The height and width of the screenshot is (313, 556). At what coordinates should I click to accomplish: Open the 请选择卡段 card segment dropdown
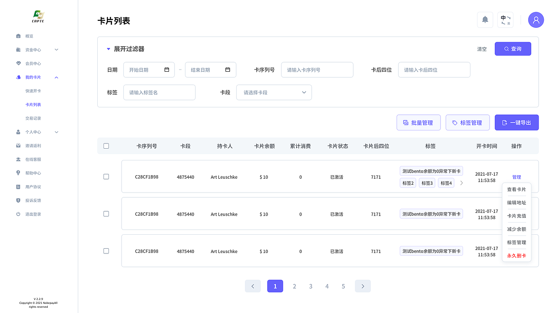pos(274,92)
